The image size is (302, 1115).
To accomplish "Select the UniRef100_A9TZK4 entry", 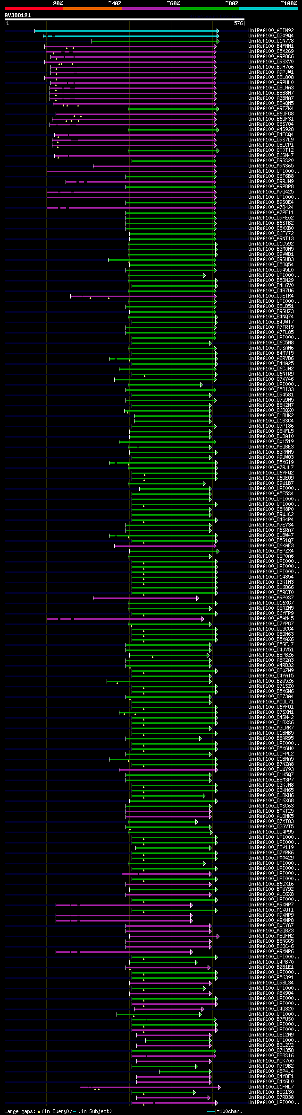I will coord(271,109).
